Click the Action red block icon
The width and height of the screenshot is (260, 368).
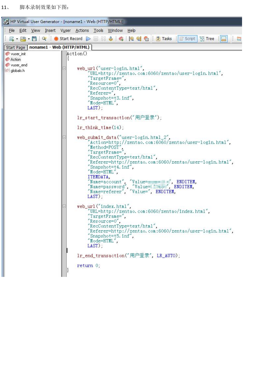[7, 59]
